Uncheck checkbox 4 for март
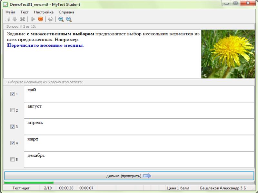This screenshot has width=258, height=193. [13, 143]
